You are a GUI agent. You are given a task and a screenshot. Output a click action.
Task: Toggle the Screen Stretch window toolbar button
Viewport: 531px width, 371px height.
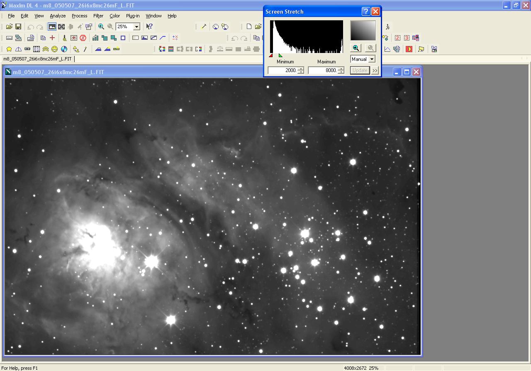click(52, 26)
